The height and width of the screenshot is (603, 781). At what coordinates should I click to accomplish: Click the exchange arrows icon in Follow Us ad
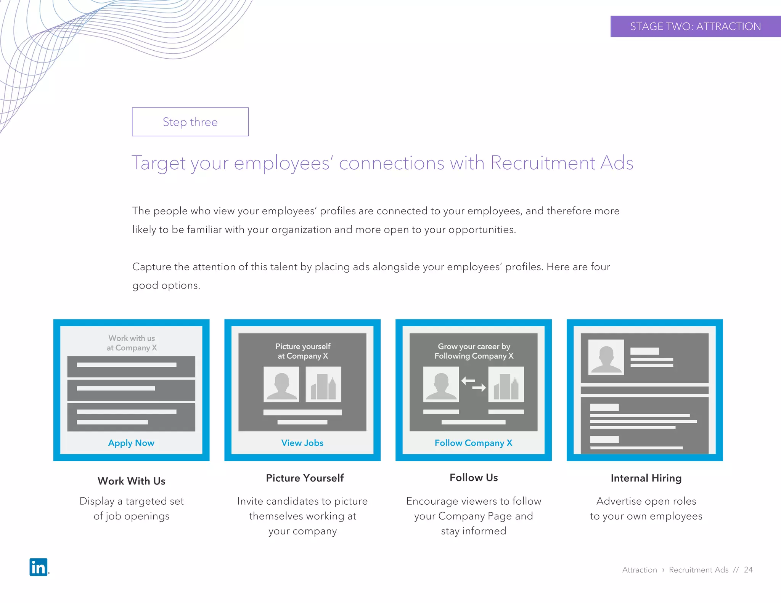(474, 384)
